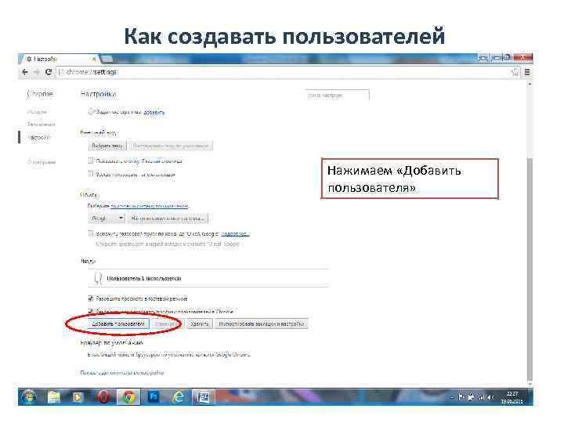Screen dimensions: 564x423
Task: Launch Windows Media Player from the taskbar
Action: click(x=78, y=397)
